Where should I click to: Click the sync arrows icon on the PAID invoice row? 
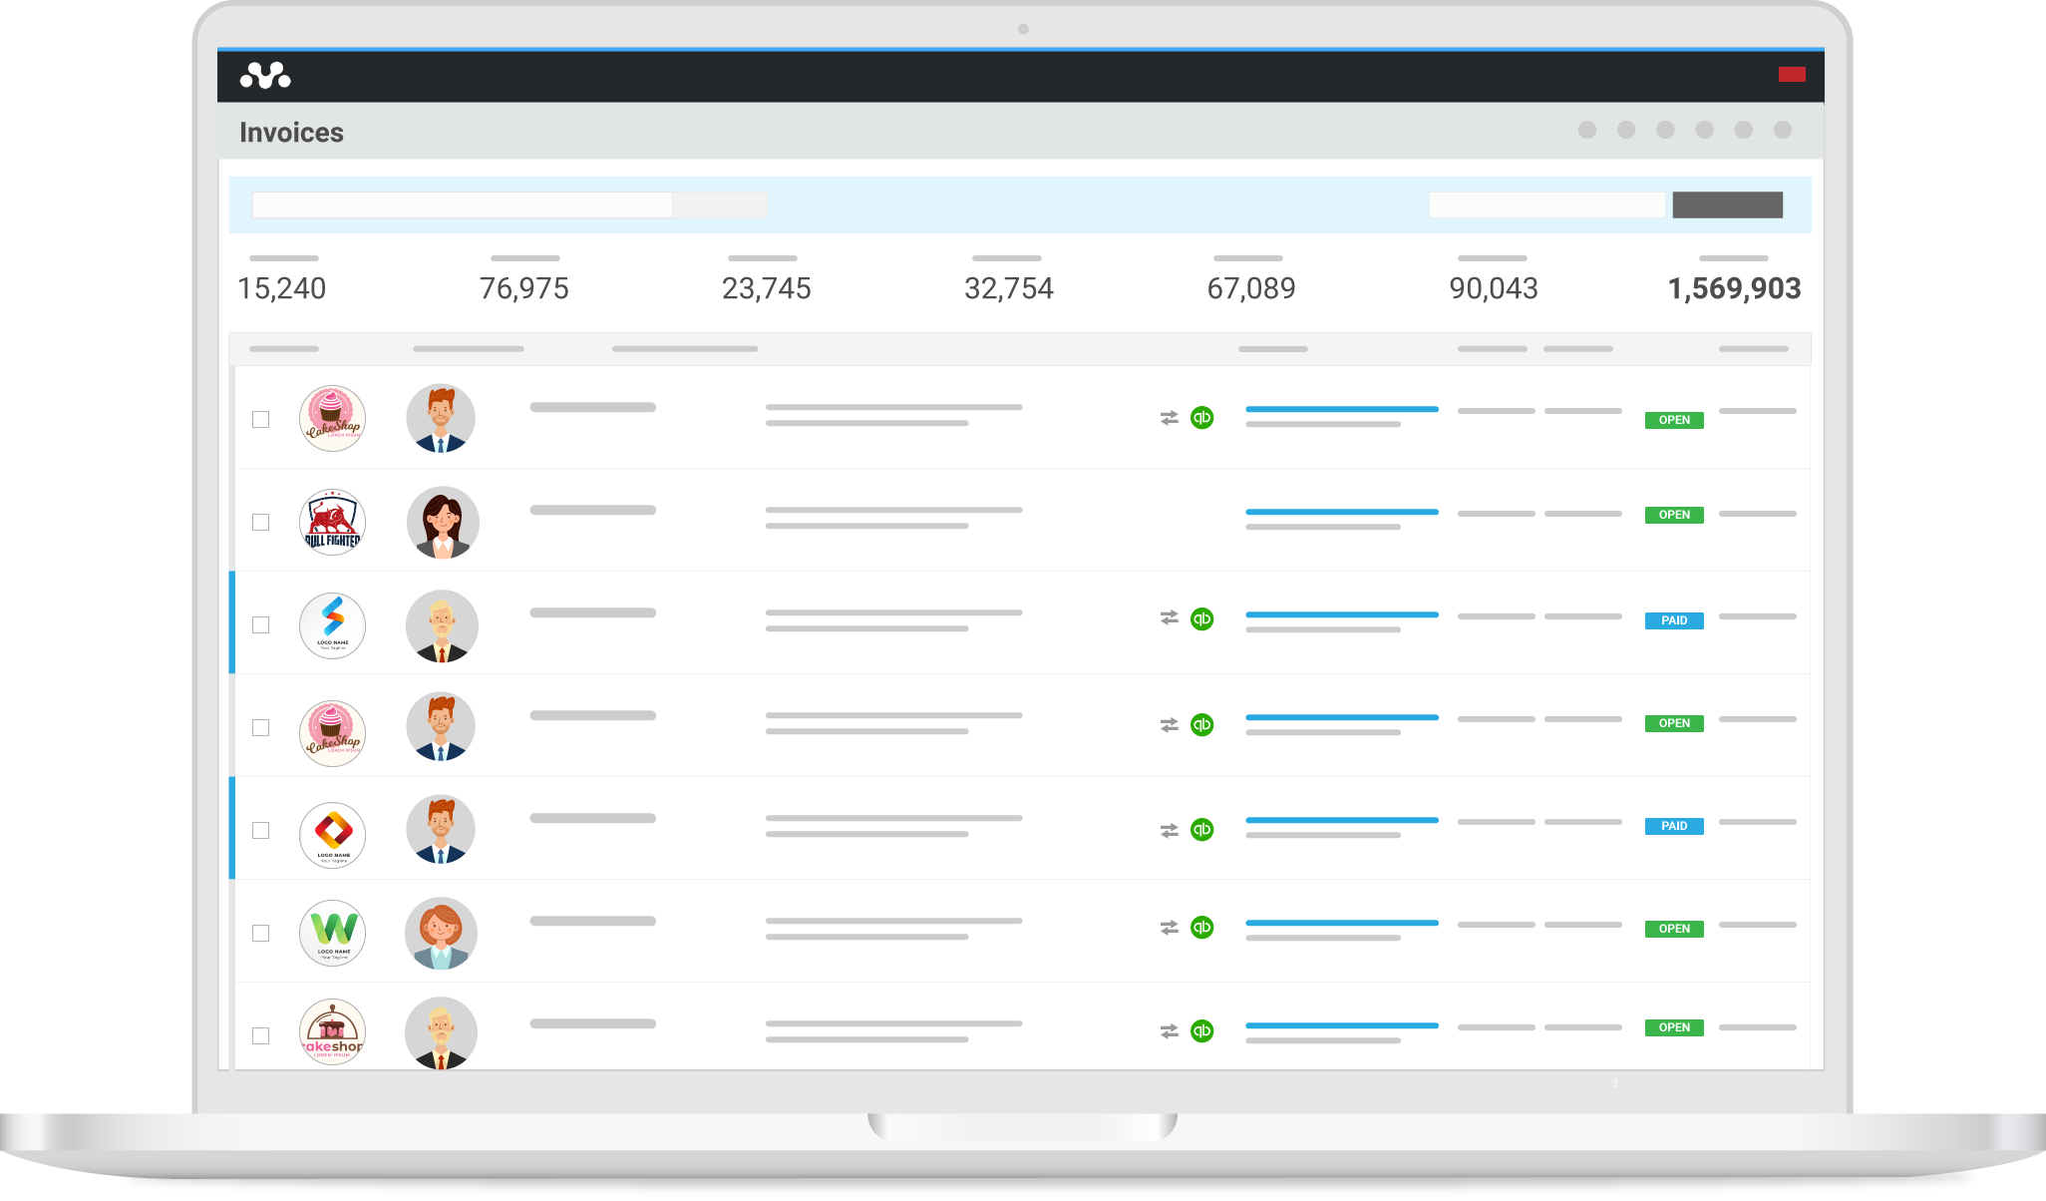[1169, 619]
